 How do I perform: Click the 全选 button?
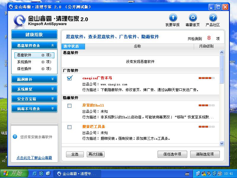click(75, 154)
